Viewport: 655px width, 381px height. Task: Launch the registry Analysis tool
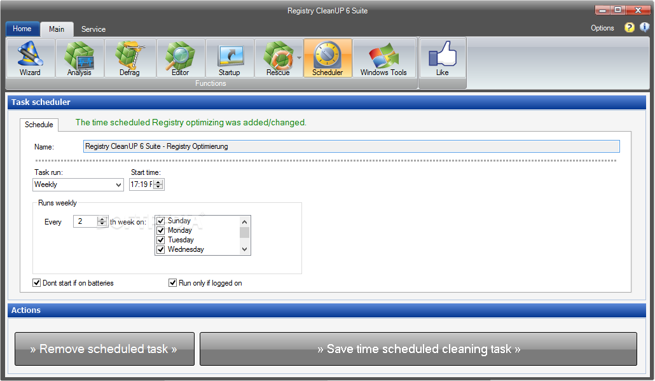click(79, 58)
